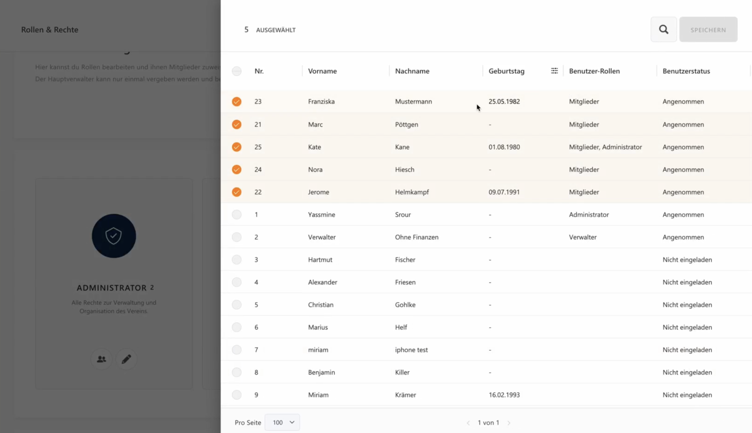Sort by Geburtstag column header

(506, 71)
